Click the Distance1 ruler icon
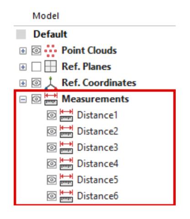 66,115
